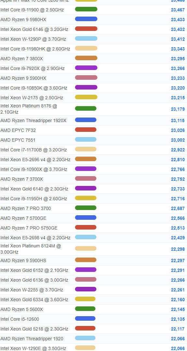Click the score 23,266
This screenshot has width=187, height=351.
pyautogui.click(x=178, y=68)
